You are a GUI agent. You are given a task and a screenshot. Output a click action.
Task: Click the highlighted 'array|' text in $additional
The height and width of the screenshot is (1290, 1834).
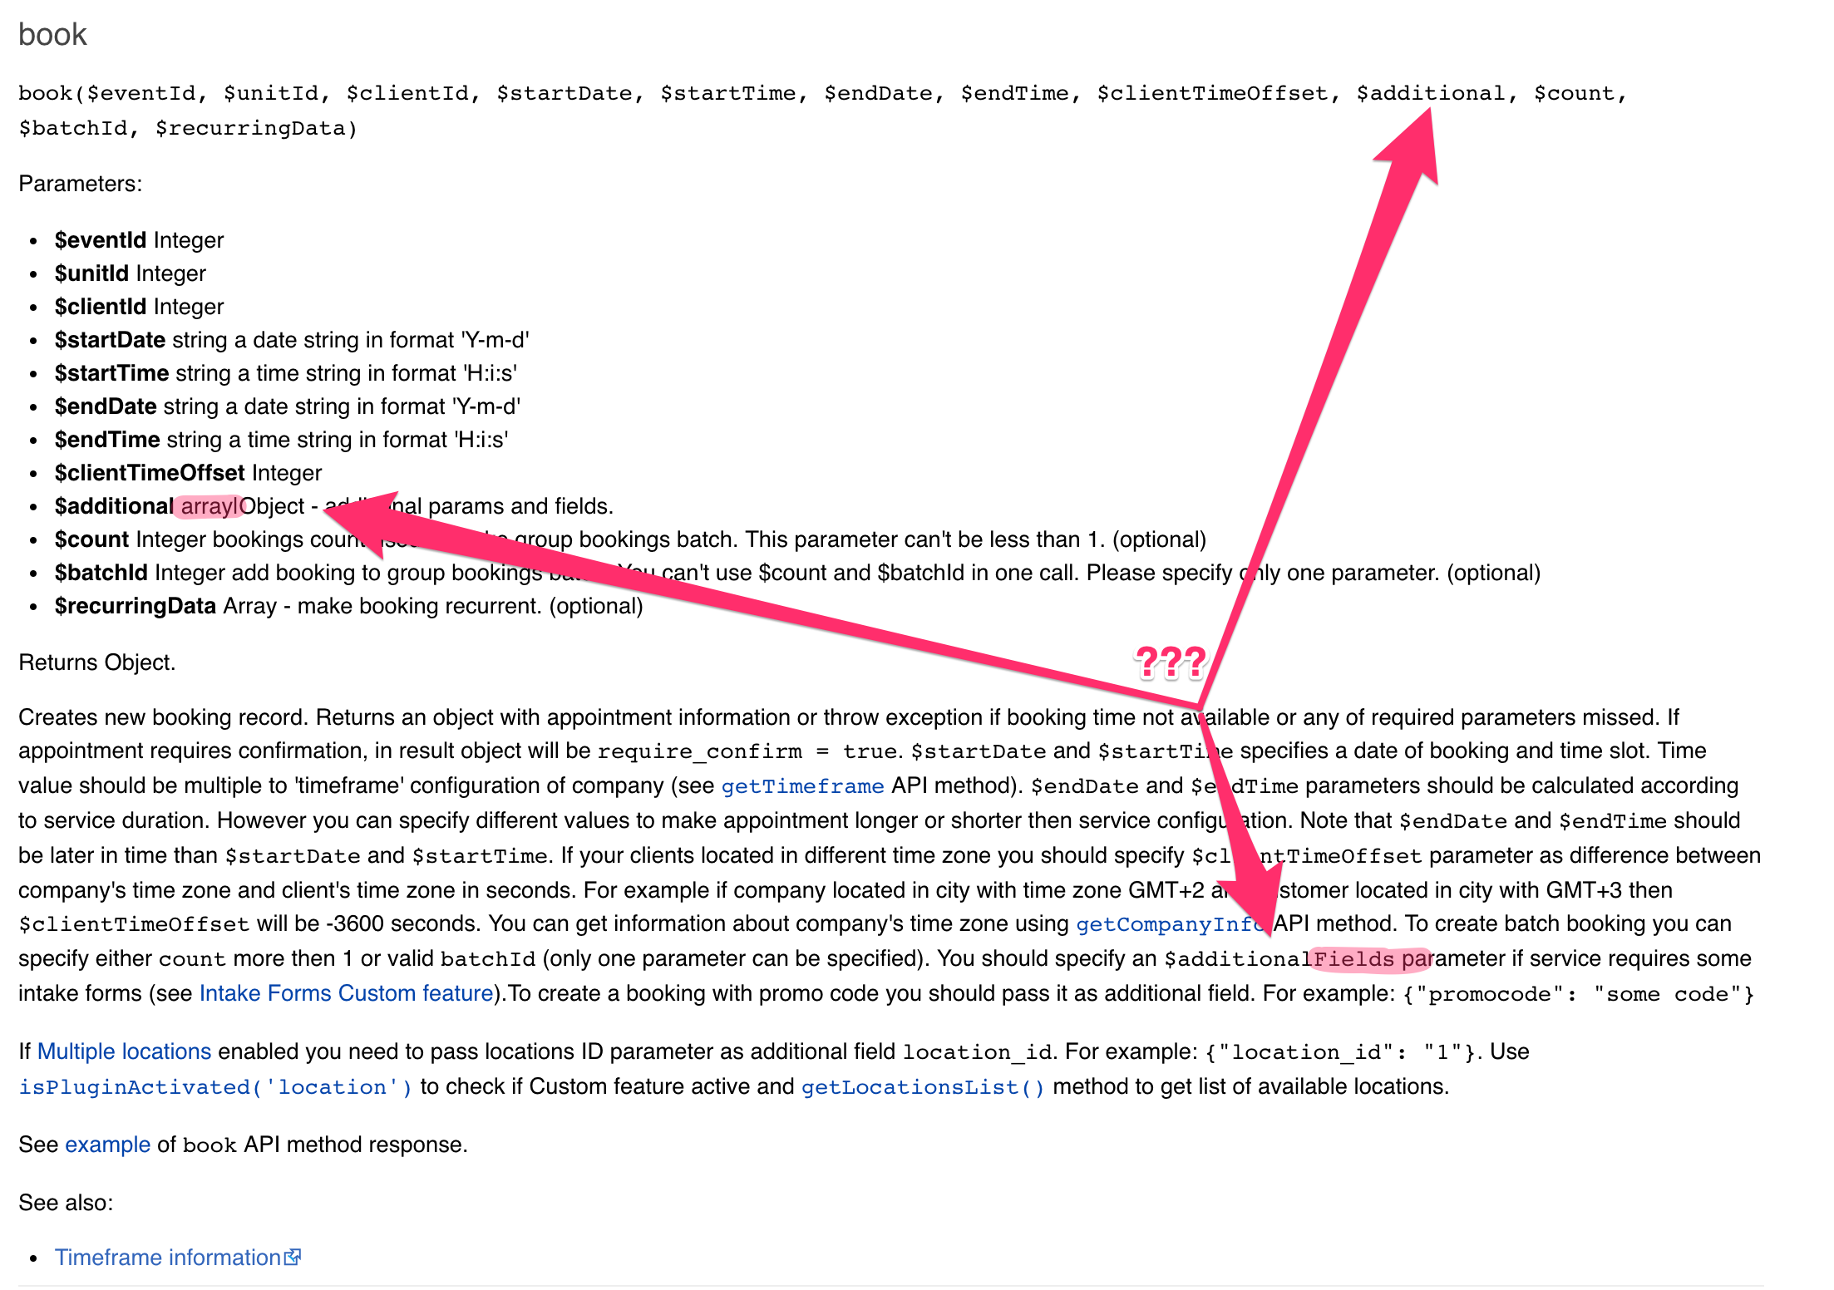(210, 506)
